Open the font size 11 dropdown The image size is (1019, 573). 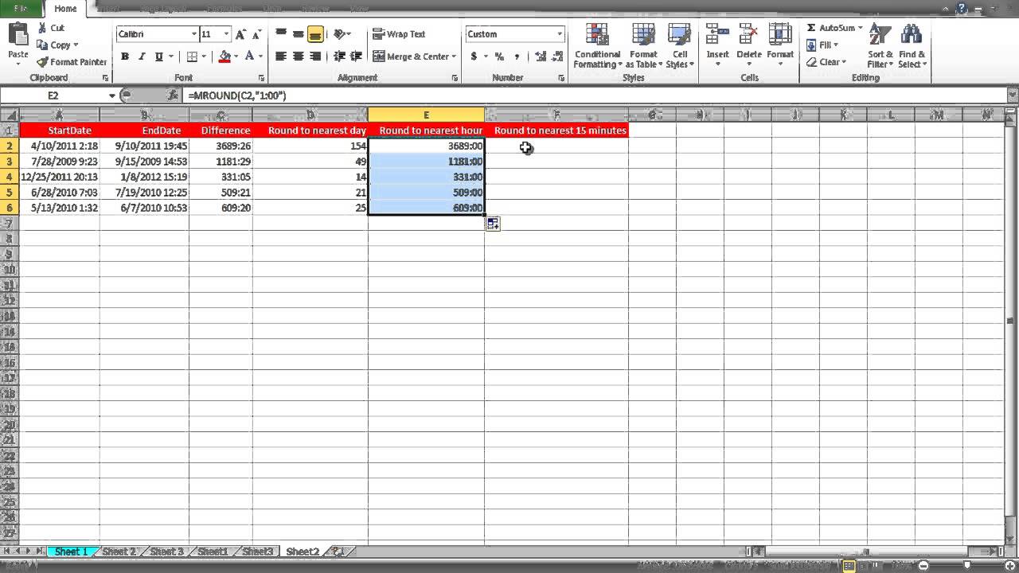[226, 34]
